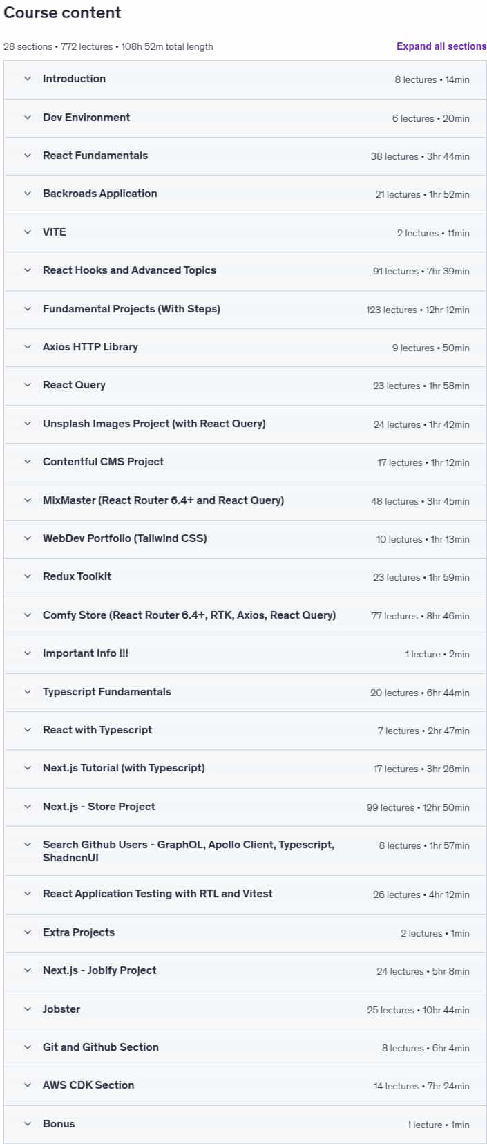Viewport: 487px width, 1144px height.
Task: Open Contentful CMS Project title
Action: tap(103, 462)
